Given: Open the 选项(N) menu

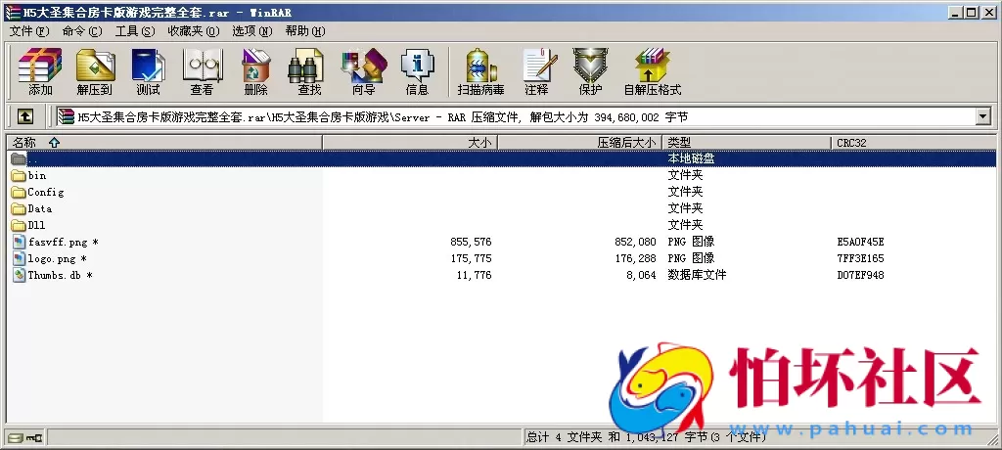Looking at the screenshot, I should pyautogui.click(x=251, y=31).
